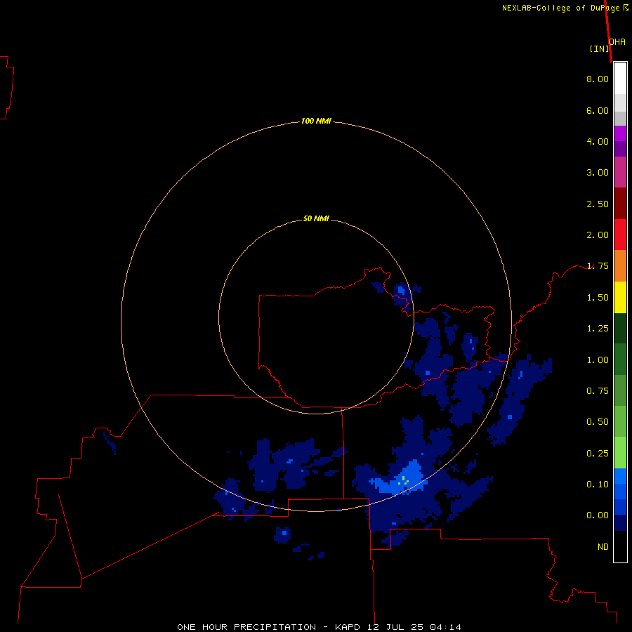Select the gray swatch beside 6.00
The height and width of the screenshot is (632, 632).
(x=620, y=118)
